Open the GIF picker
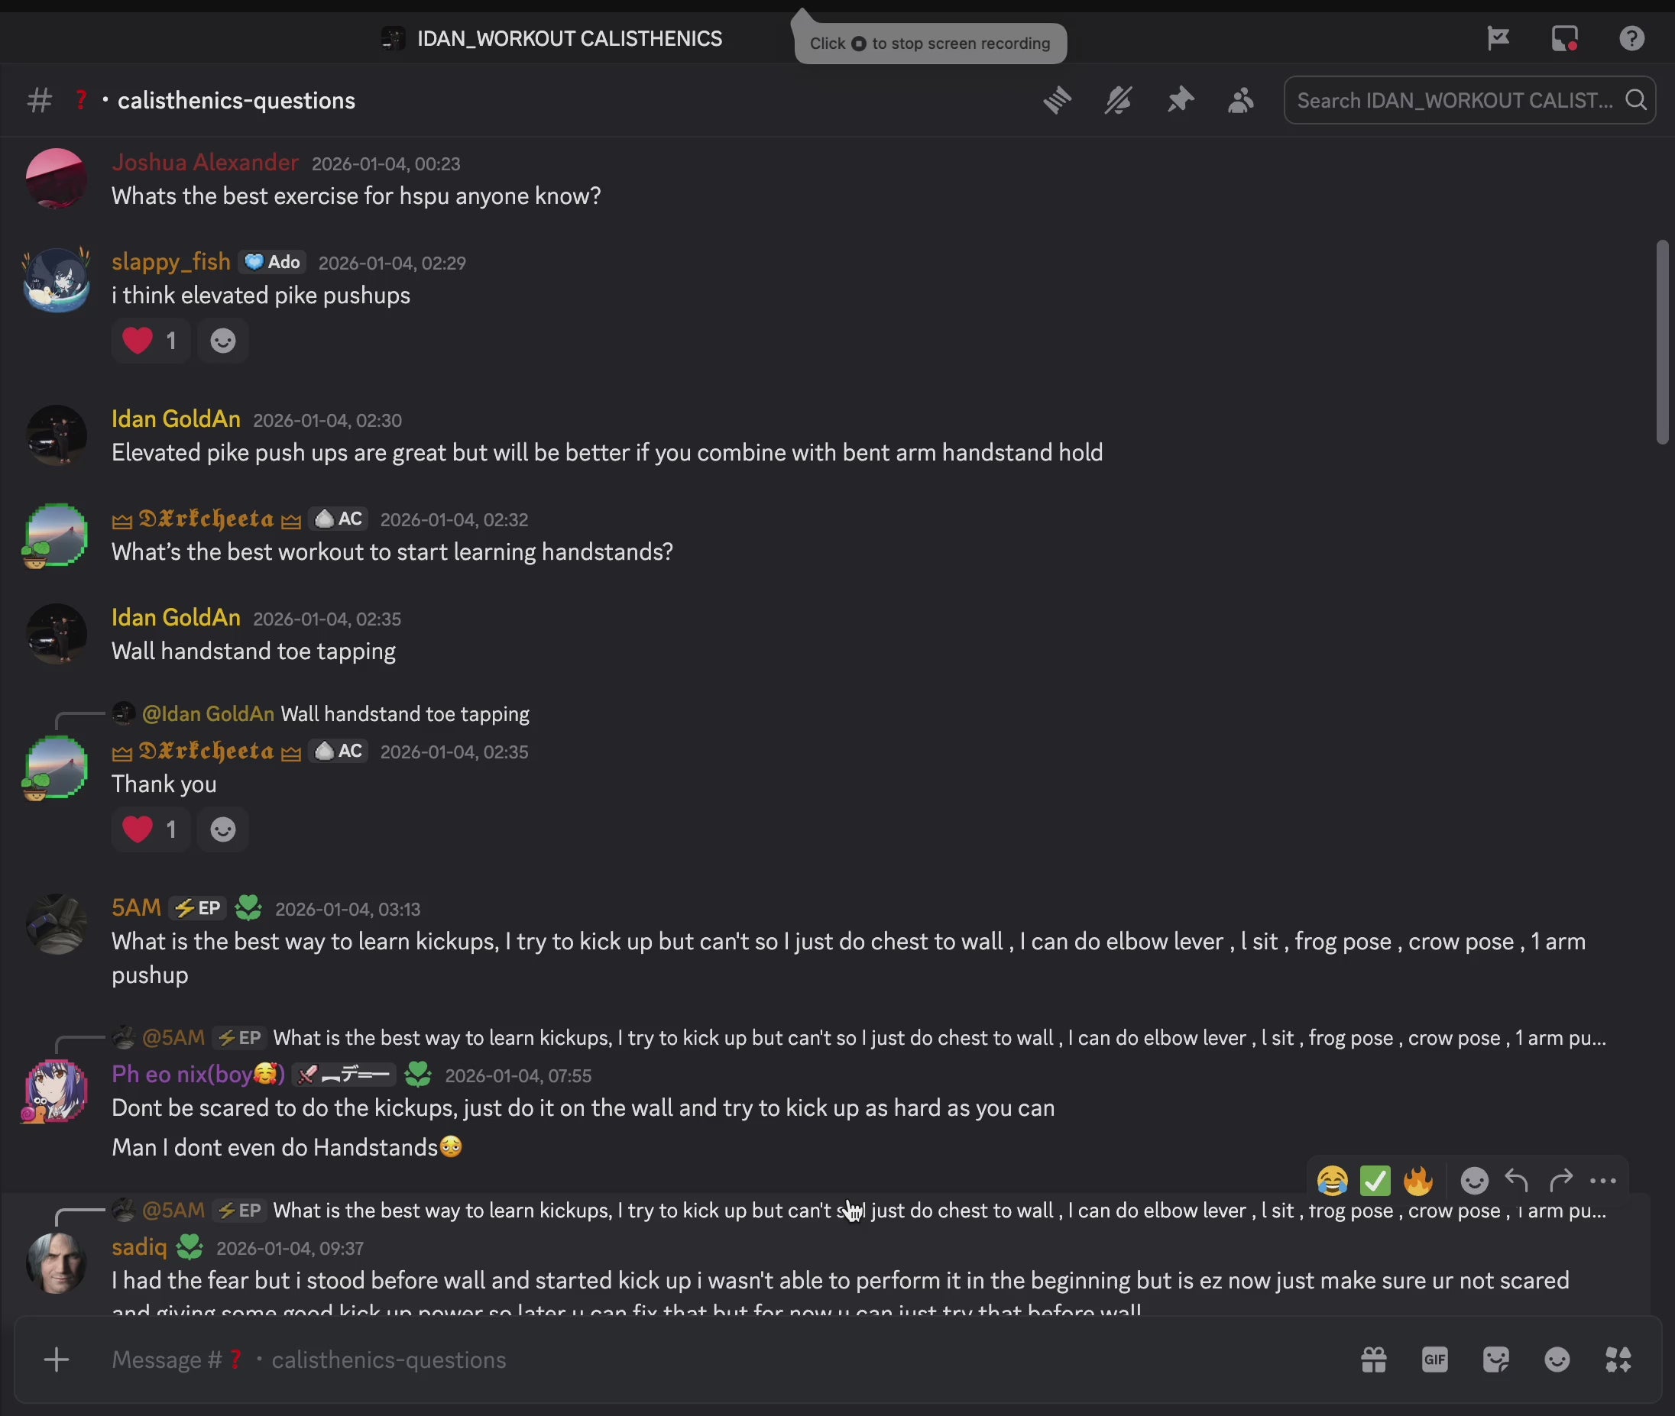This screenshot has width=1675, height=1416. (x=1435, y=1359)
